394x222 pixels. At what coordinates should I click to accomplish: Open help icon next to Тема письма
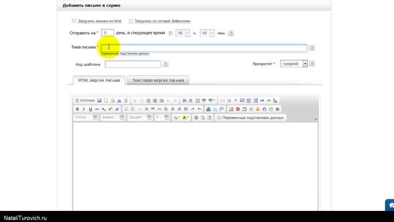(312, 47)
